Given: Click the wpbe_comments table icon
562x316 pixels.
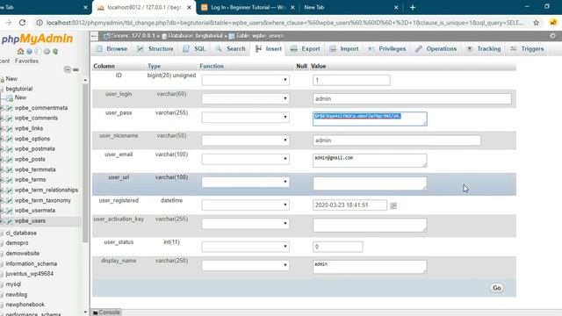Looking at the screenshot, I should pos(10,118).
